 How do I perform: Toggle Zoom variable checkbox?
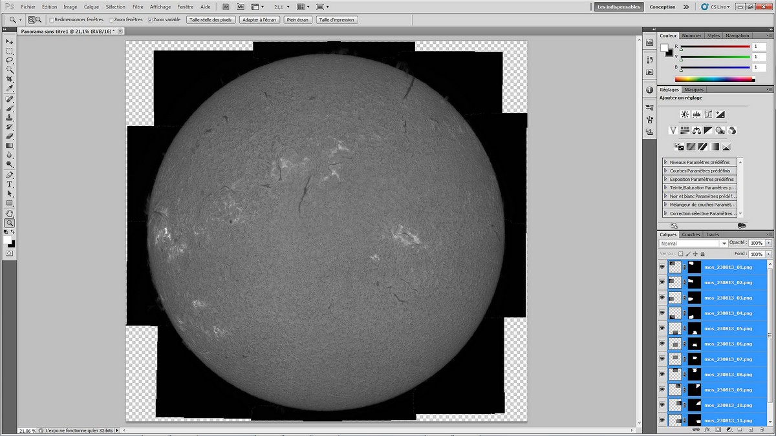[150, 20]
